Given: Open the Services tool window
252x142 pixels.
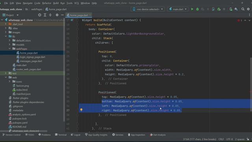Looking at the screenshot, I should pyautogui.click(x=118, y=135).
